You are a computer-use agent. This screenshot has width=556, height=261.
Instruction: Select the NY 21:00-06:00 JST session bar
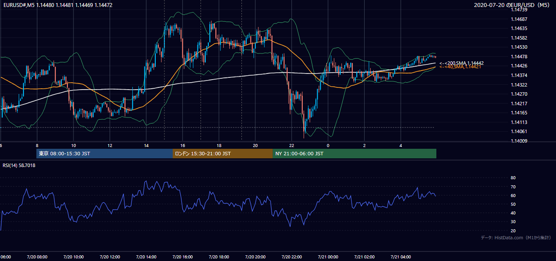pyautogui.click(x=355, y=154)
